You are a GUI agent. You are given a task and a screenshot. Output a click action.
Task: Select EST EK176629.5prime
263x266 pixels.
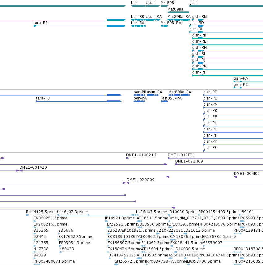60,240
